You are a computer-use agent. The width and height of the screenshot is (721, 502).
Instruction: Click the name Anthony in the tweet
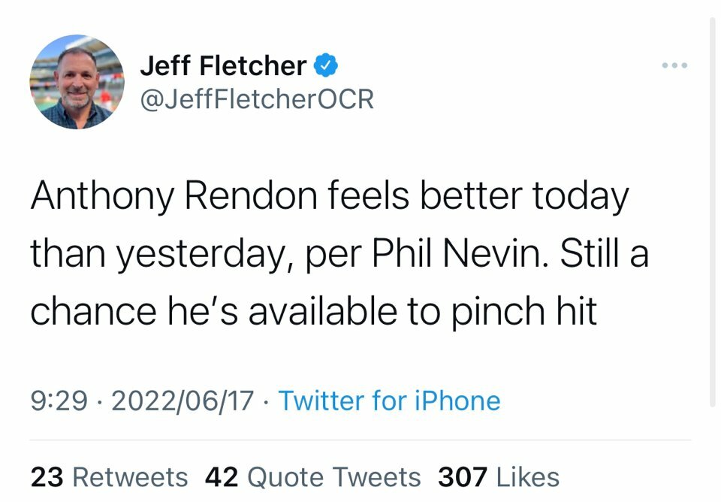coord(103,198)
